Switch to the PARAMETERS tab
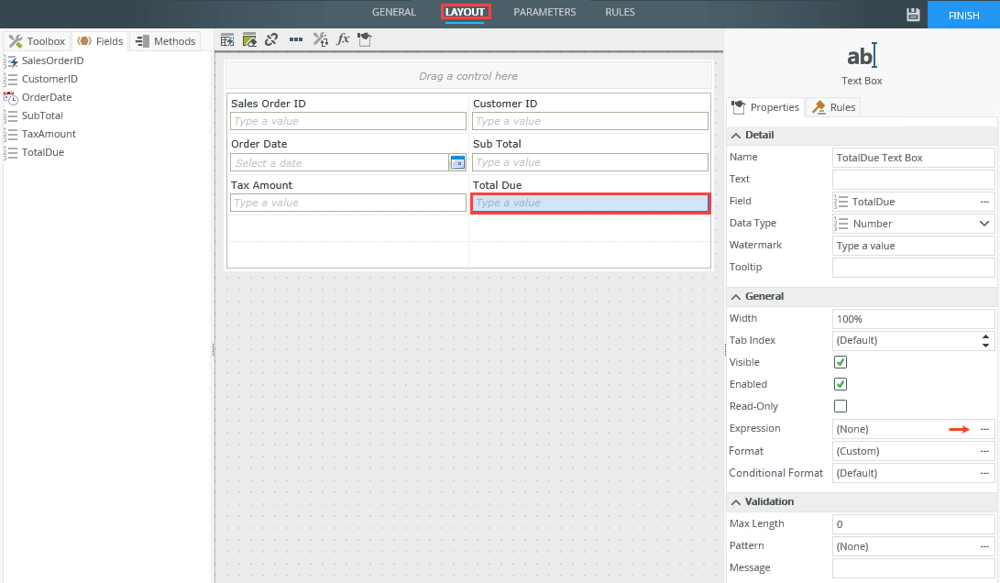This screenshot has width=1000, height=583. coord(544,13)
